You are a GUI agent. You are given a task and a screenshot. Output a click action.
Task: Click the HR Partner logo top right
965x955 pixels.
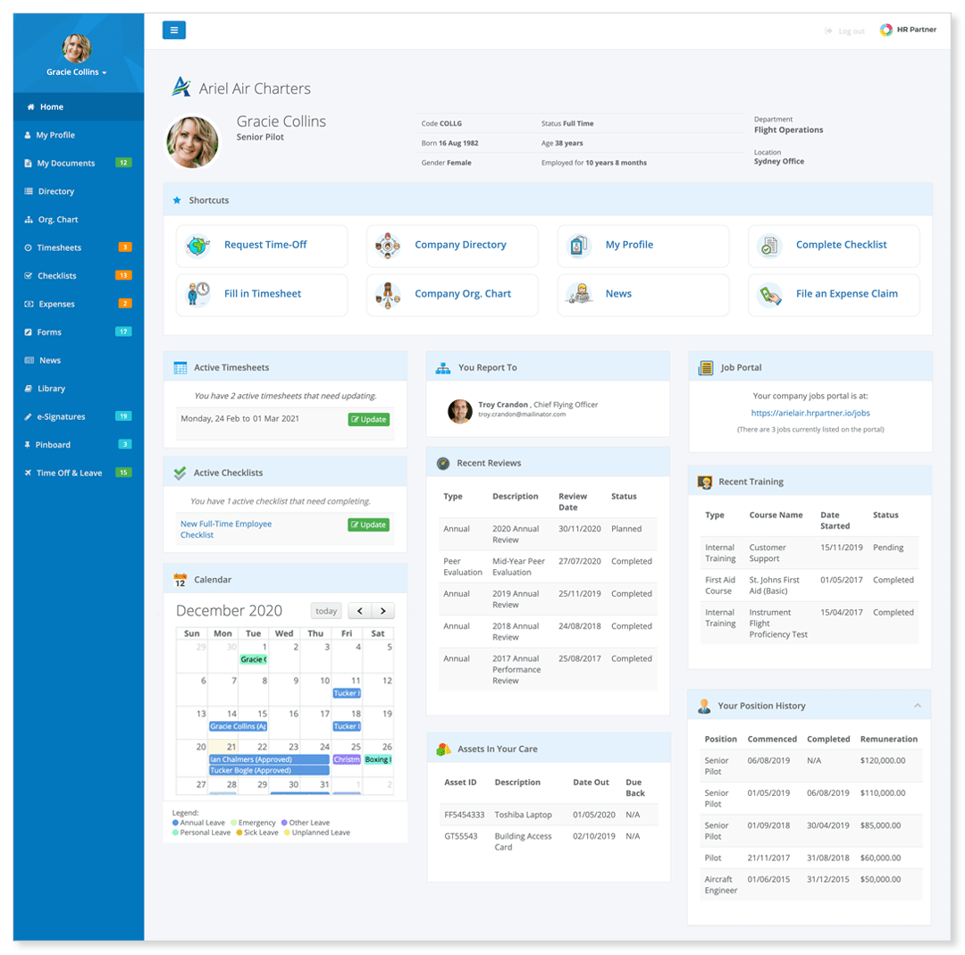(908, 29)
